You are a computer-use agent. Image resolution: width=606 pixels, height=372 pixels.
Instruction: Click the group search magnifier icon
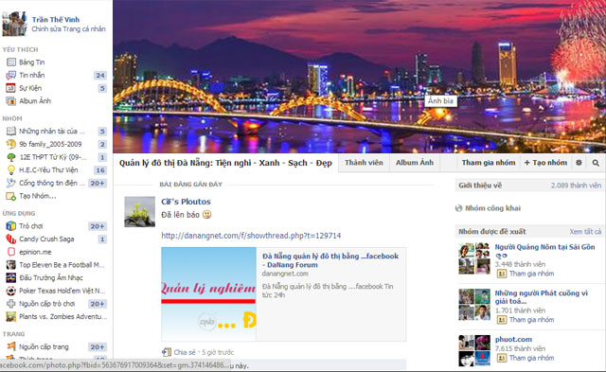click(596, 163)
